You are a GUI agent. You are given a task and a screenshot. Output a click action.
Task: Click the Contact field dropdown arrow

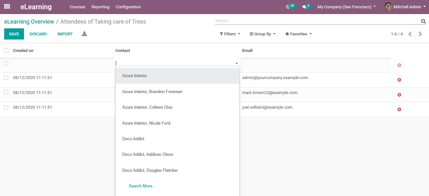[237, 63]
